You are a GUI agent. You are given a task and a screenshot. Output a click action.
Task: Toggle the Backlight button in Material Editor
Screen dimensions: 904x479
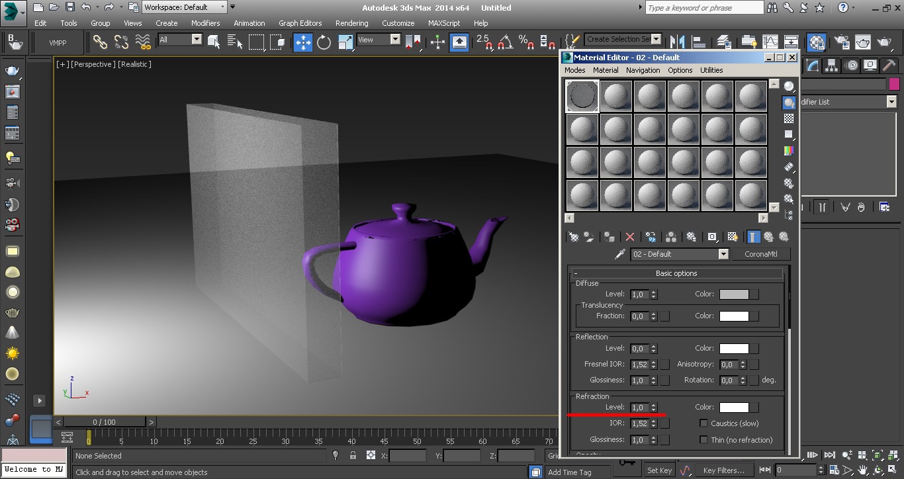coord(789,103)
